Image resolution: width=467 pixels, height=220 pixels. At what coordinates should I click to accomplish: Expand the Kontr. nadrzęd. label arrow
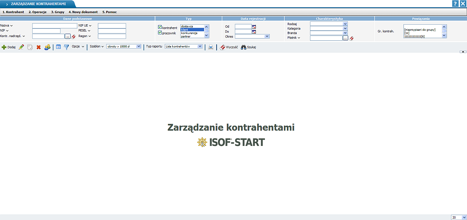point(24,36)
